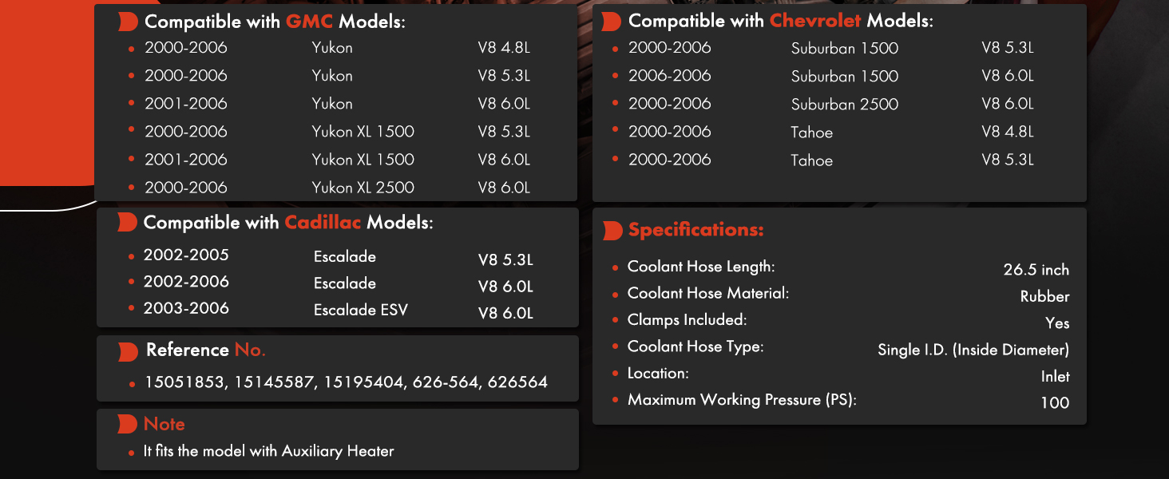Click 'Yukon XL 1500' in the V8 5.3L row
The width and height of the screenshot is (1169, 479).
pos(363,132)
